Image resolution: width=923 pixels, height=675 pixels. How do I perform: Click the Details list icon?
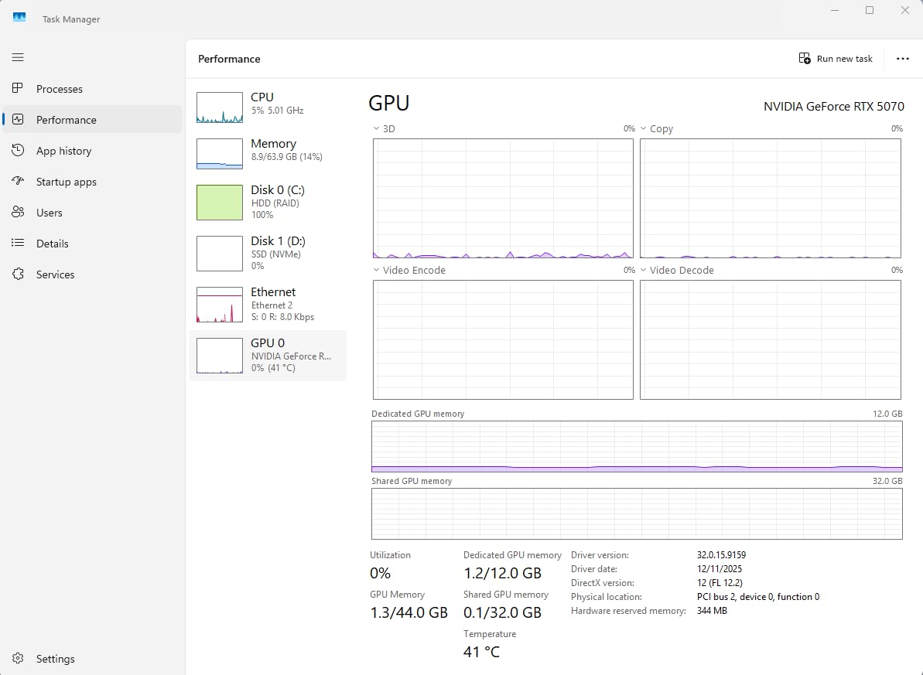tap(18, 244)
